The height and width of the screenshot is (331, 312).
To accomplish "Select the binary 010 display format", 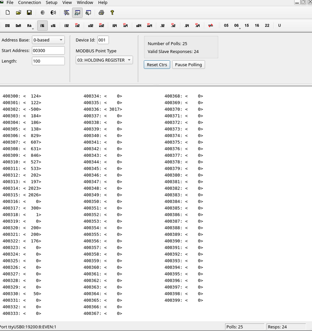I will click(x=7, y=26).
